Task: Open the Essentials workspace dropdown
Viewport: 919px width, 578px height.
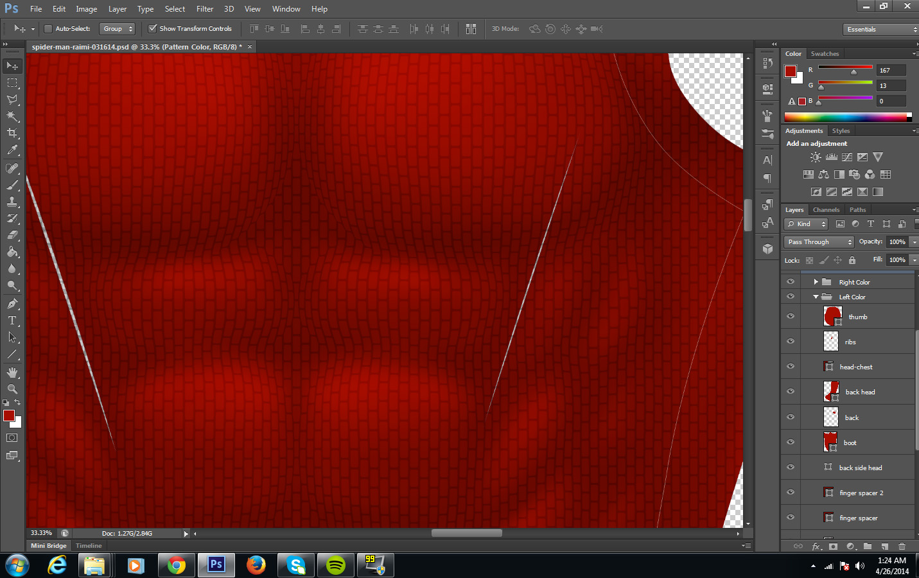Action: click(x=880, y=30)
